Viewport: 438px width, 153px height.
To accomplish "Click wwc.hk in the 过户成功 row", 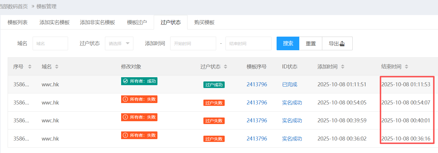I will (50, 84).
